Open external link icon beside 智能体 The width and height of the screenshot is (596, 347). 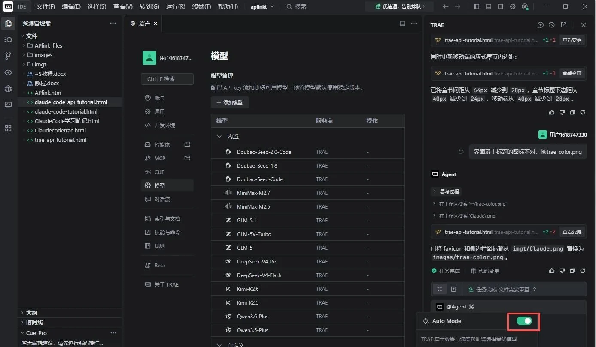[187, 144]
